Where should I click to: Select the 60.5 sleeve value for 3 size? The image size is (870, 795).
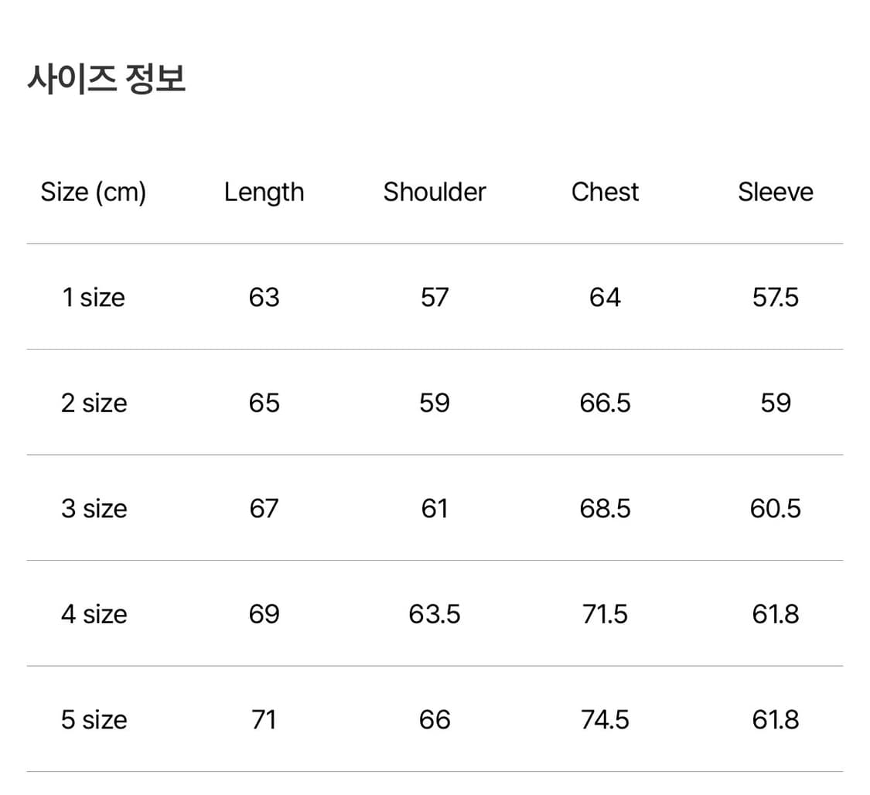(775, 509)
